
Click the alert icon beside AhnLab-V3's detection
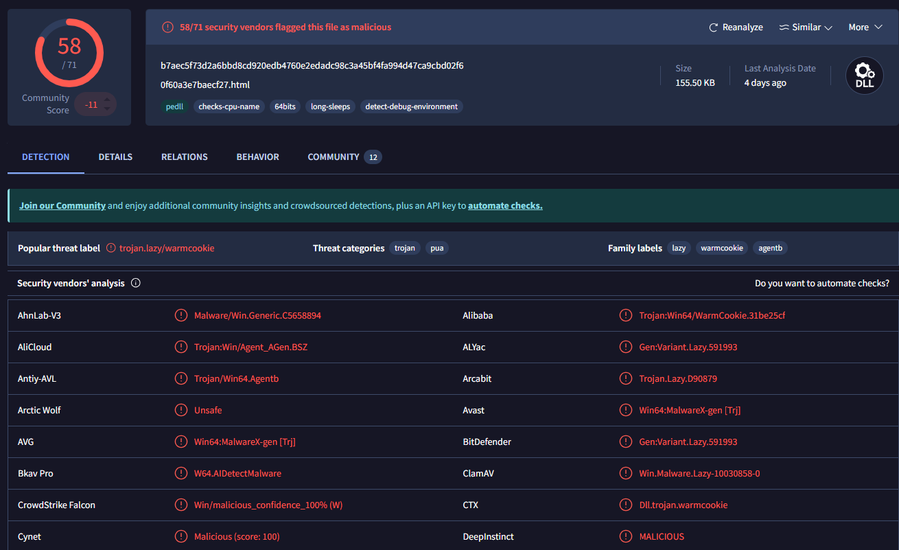[x=181, y=315]
